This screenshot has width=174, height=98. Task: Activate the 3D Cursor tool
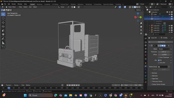pos(3,18)
